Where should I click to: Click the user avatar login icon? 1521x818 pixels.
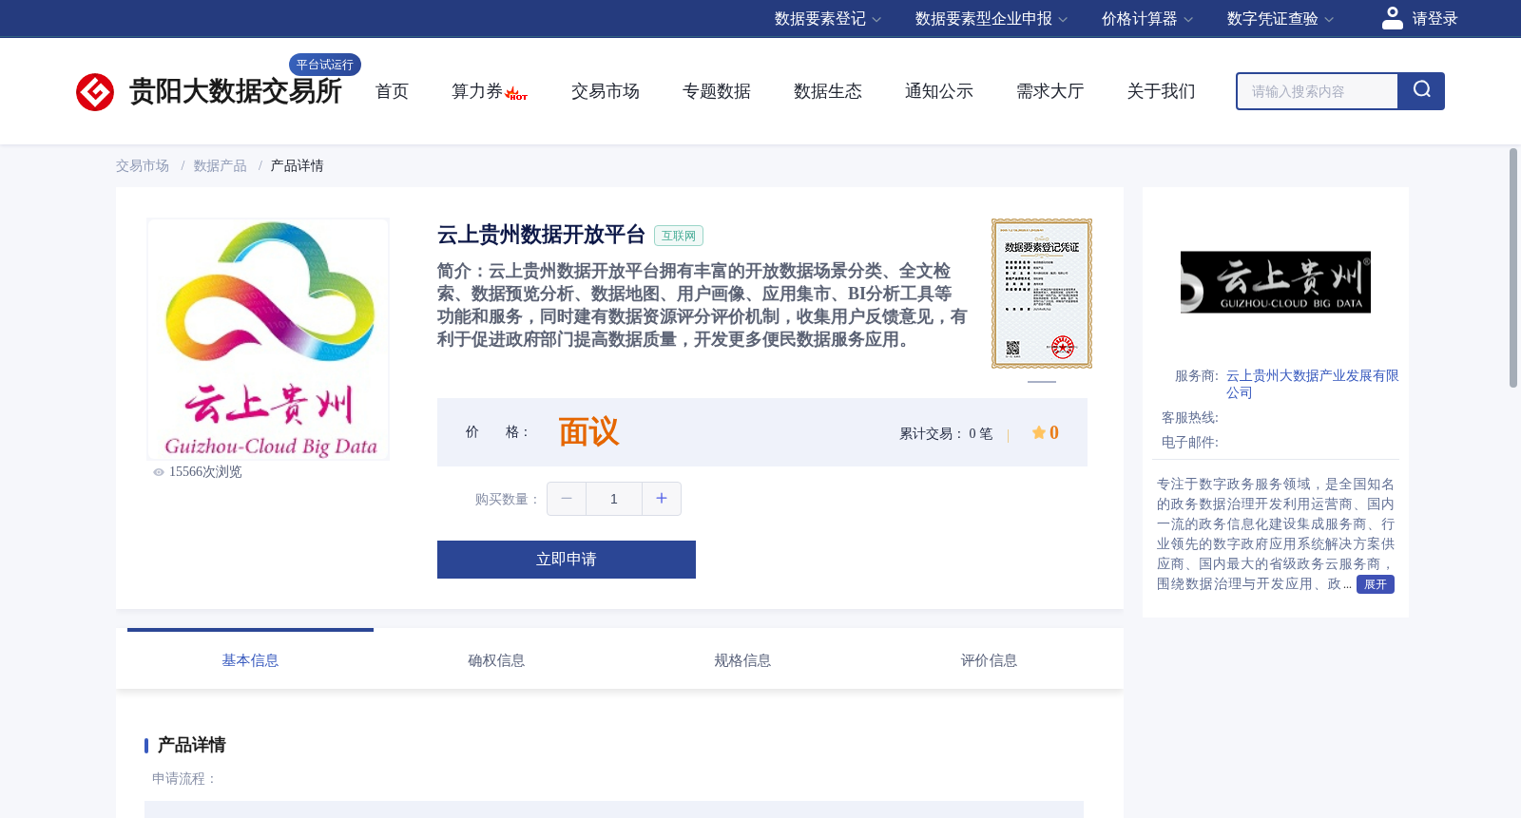(x=1393, y=18)
